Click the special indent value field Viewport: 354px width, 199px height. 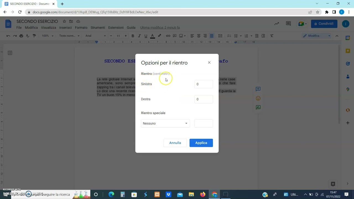tap(204, 123)
